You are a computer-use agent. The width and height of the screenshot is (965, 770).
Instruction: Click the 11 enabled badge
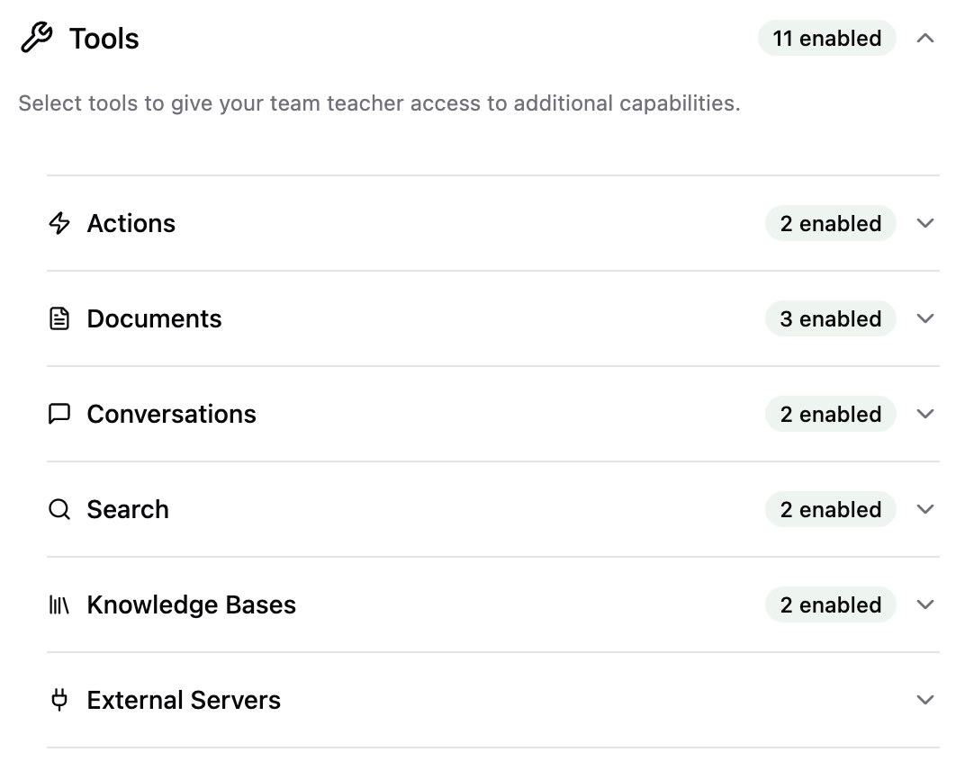(x=826, y=38)
